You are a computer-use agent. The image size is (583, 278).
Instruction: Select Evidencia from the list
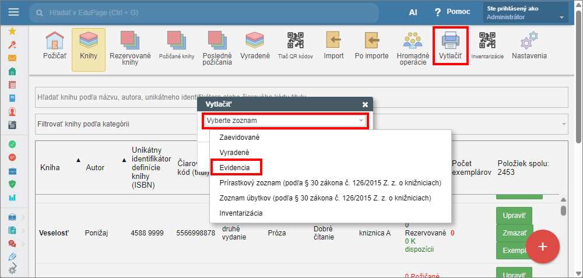[x=235, y=167]
